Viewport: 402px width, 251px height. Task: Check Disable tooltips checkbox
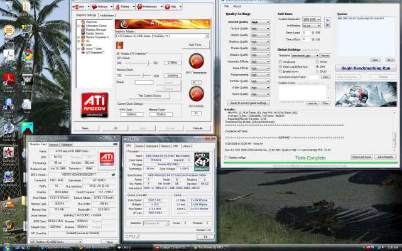(x=226, y=158)
